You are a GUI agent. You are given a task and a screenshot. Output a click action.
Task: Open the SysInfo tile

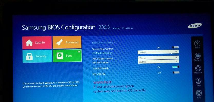pos(37,43)
